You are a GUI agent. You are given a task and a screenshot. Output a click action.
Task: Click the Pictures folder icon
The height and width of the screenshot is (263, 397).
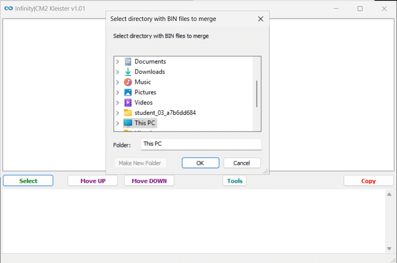point(128,92)
